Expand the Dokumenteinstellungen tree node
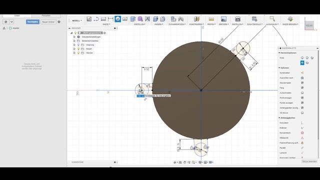Image resolution: width=320 pixels, height=180 pixels. coord(74,37)
